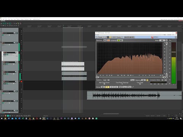183x137 pixels.
Task: Open the View menu
Action: tap(6, 19)
